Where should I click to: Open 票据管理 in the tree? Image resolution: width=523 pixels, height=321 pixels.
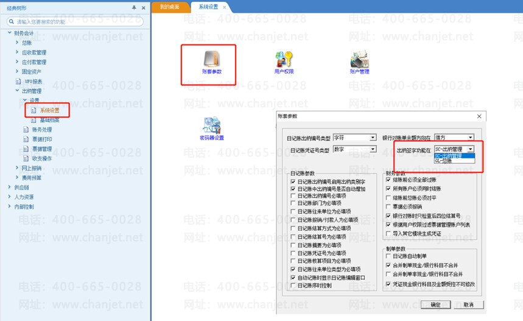(42, 149)
